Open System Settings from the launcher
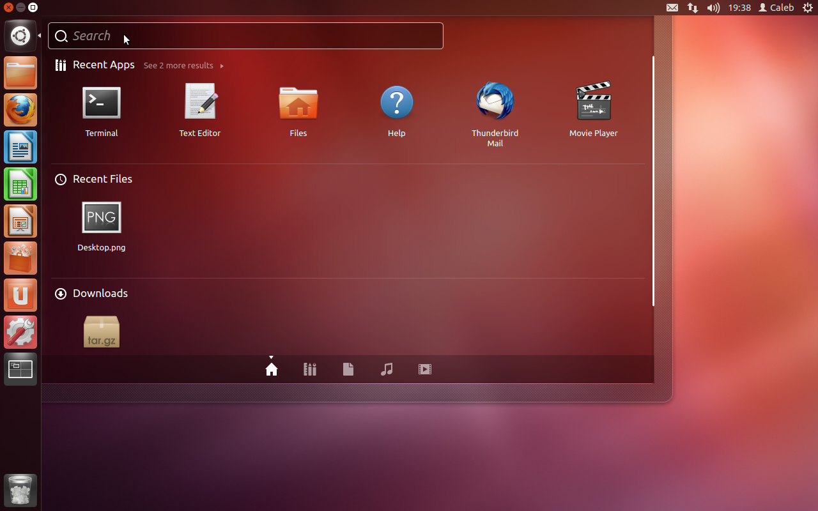Image resolution: width=818 pixels, height=511 pixels. (20, 332)
